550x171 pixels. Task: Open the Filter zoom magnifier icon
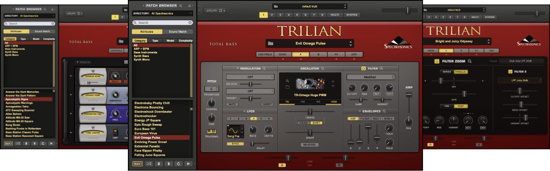[x=381, y=68]
